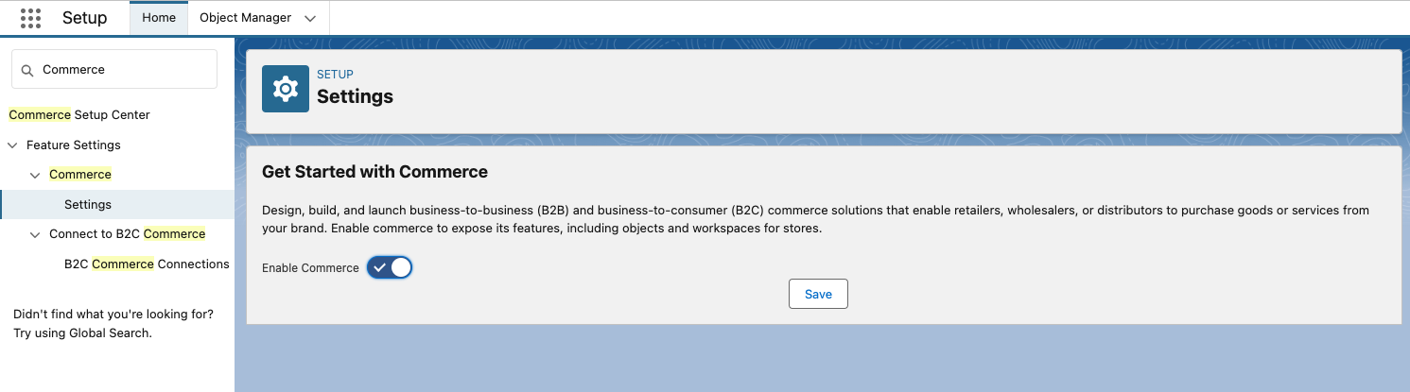Screen dimensions: 1410x392
Task: Click the 'Get Started with Commerce' heading
Action: (x=374, y=172)
